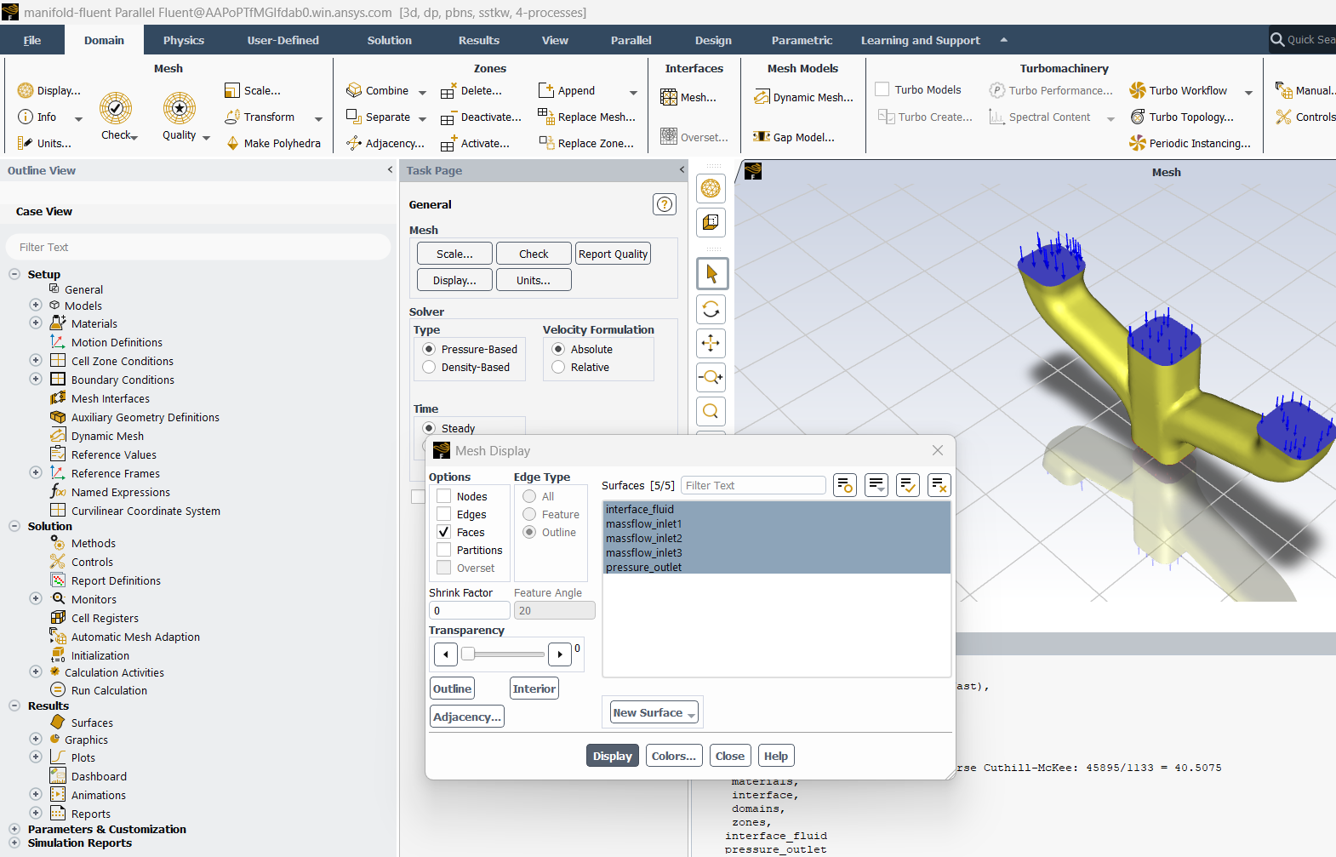Select the pan (translate) view tool
This screenshot has width=1336, height=857.
pos(711,343)
